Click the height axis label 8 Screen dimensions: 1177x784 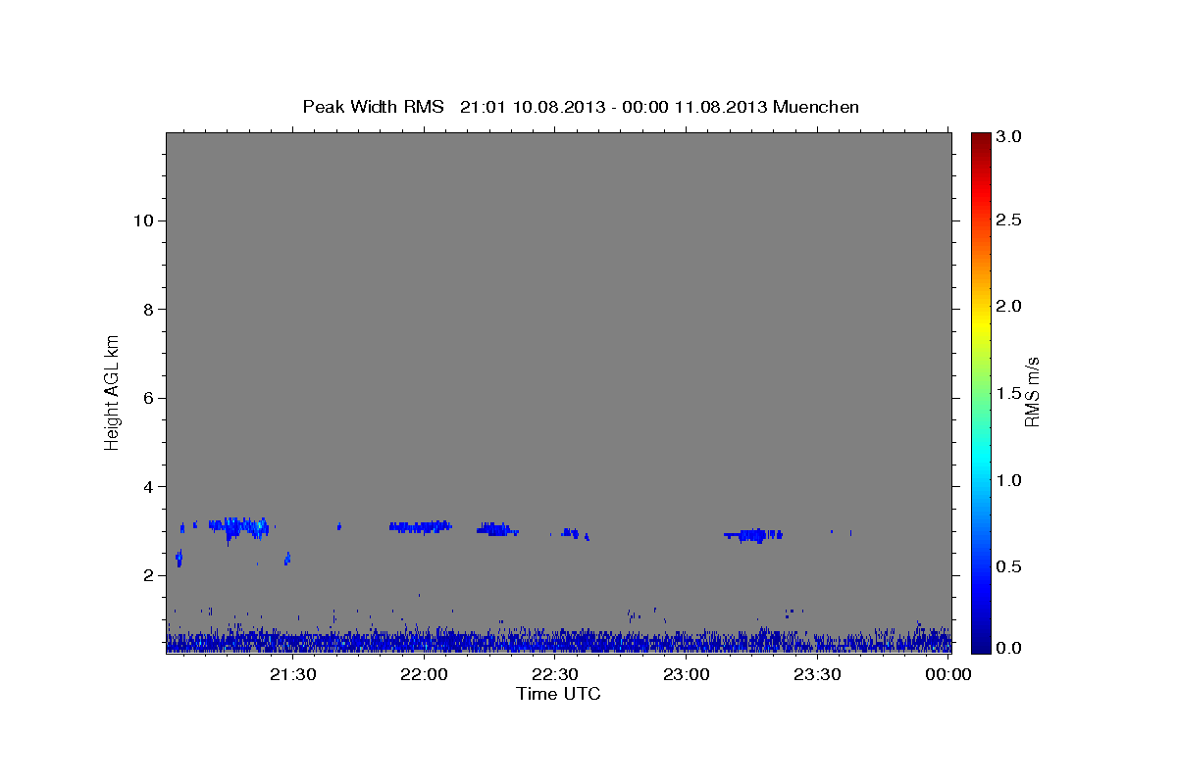point(147,310)
